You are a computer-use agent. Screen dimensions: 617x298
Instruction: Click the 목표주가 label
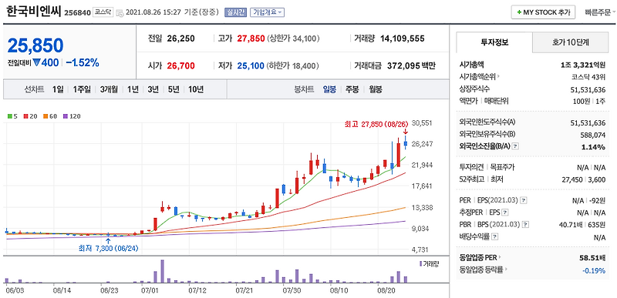tap(503, 167)
